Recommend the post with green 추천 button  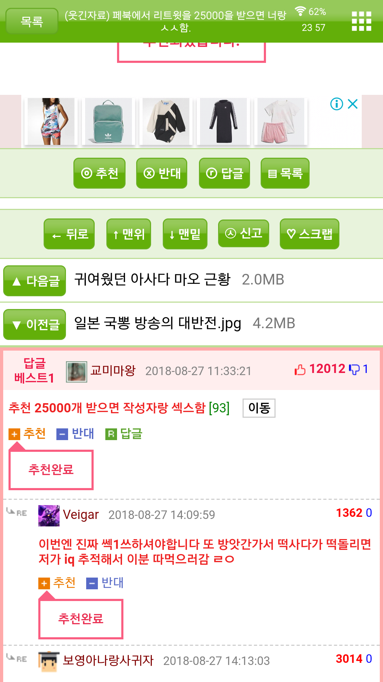99,173
